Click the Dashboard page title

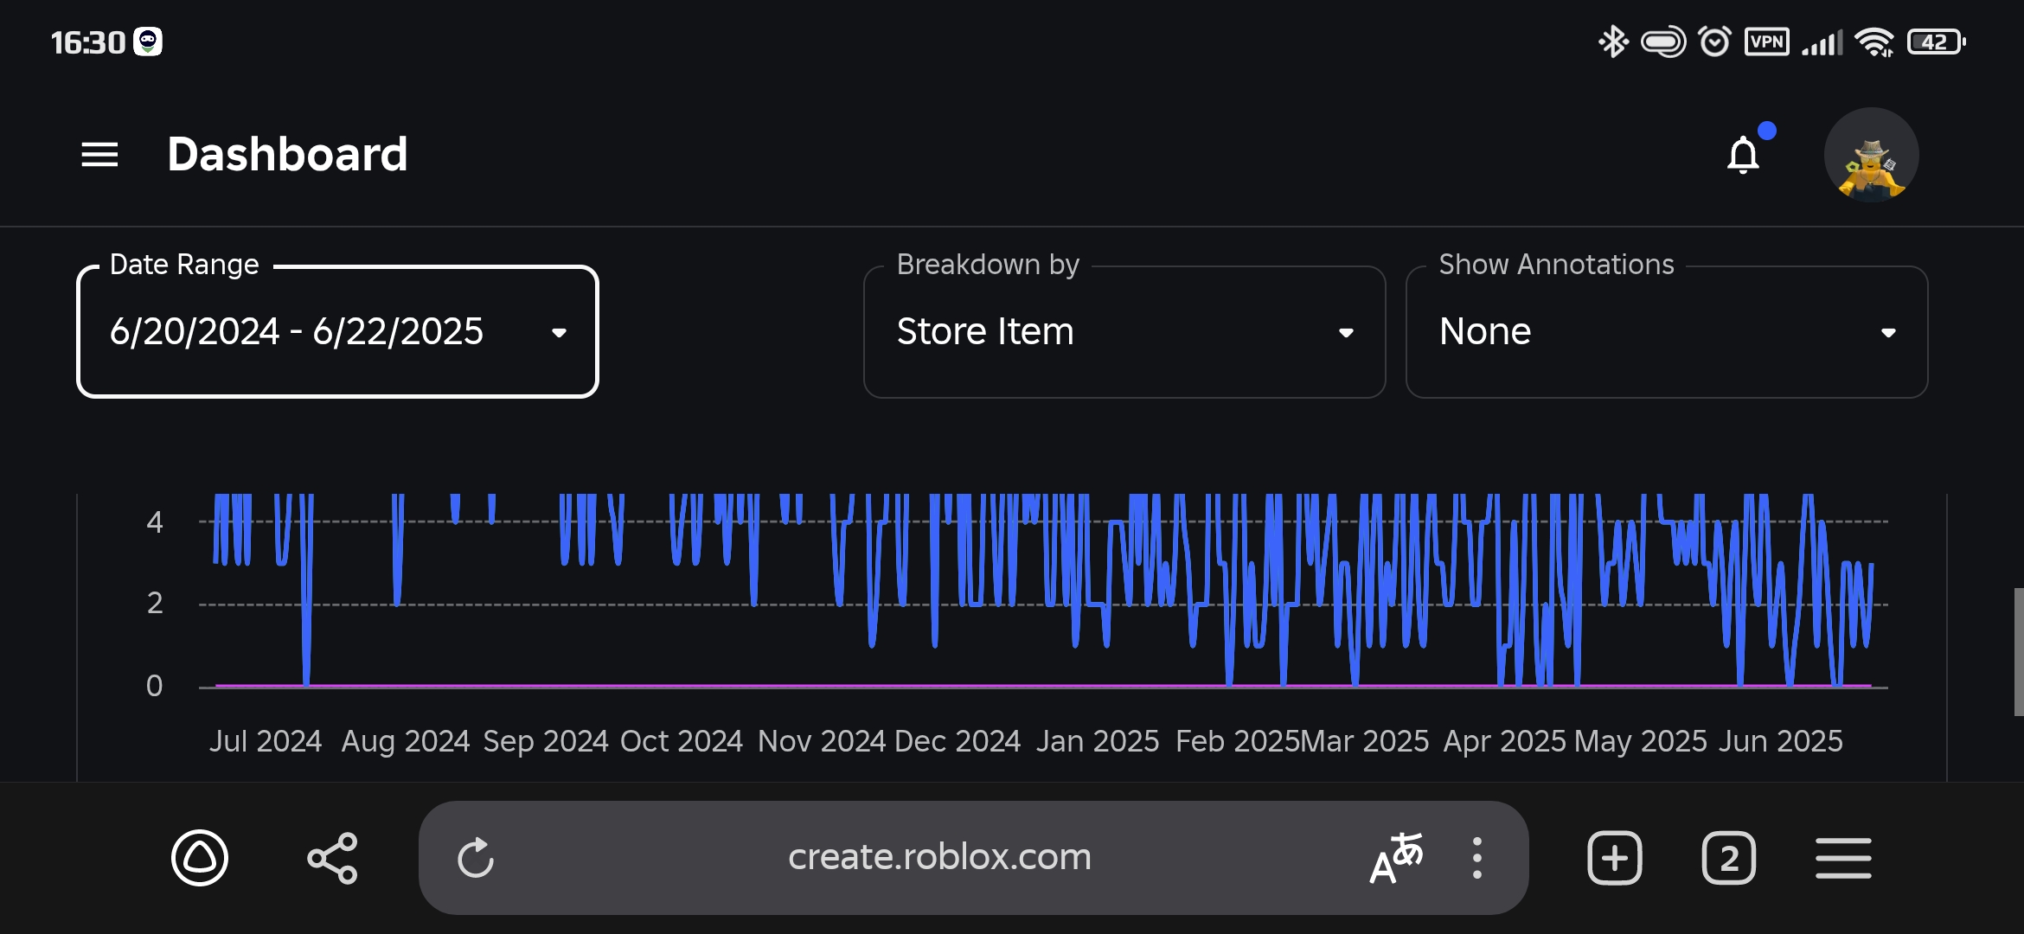pyautogui.click(x=287, y=155)
